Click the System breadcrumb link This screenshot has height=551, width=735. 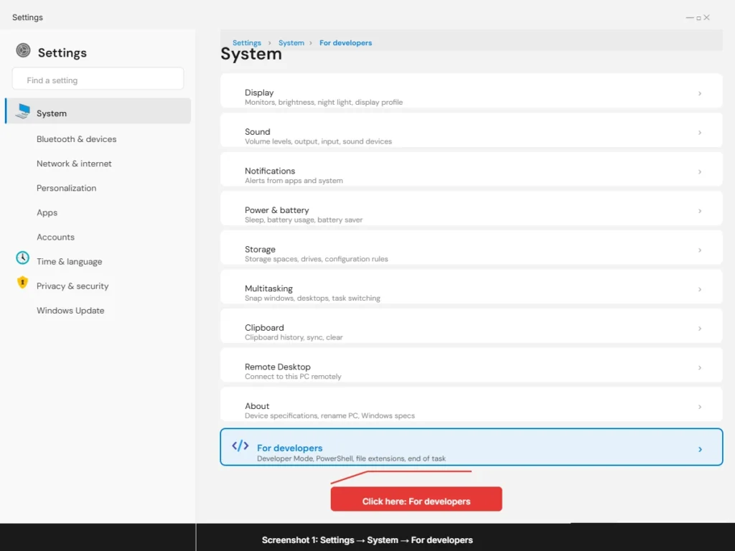[x=291, y=43]
